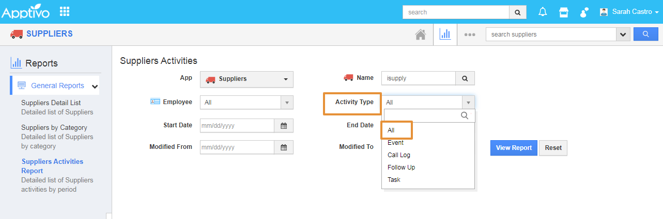Click the Start Date calendar icon

(x=283, y=125)
